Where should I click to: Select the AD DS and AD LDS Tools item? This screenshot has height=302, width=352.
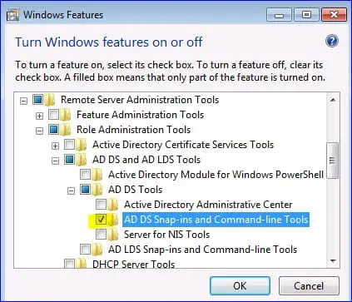[146, 160]
